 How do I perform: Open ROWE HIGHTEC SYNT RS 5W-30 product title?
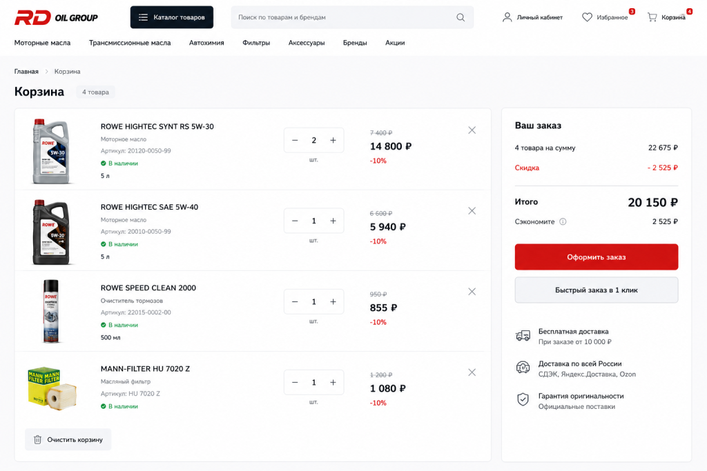[157, 126]
